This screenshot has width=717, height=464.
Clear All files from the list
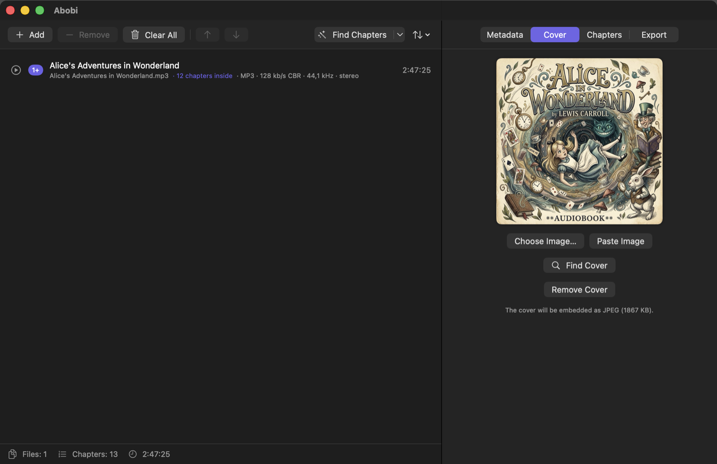pyautogui.click(x=154, y=35)
